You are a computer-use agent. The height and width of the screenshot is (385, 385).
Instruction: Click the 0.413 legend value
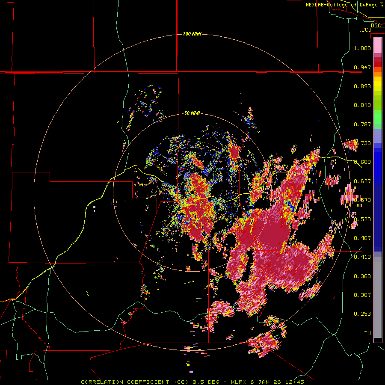point(362,257)
